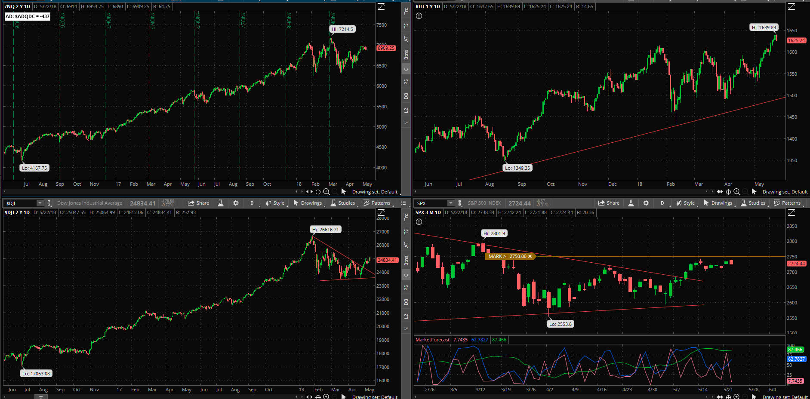Screen dimensions: 810x399
Task: Open the AT side tab beside /NQ chart
Action: [x=406, y=39]
